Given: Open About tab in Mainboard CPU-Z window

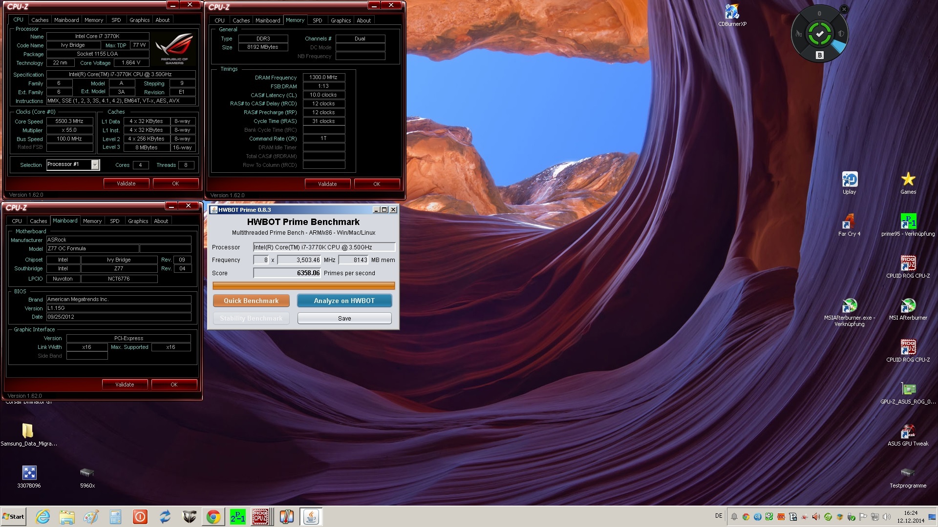Looking at the screenshot, I should point(161,221).
